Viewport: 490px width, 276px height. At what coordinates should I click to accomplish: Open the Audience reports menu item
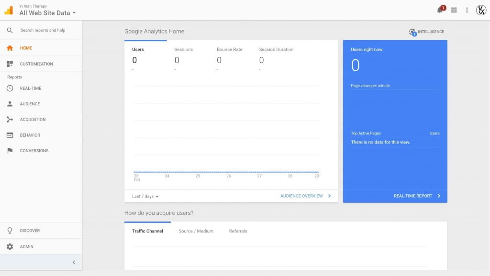point(41,104)
